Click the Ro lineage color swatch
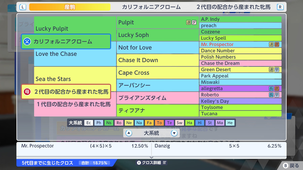Viewport: 303px width, 170px height. [x=119, y=123]
